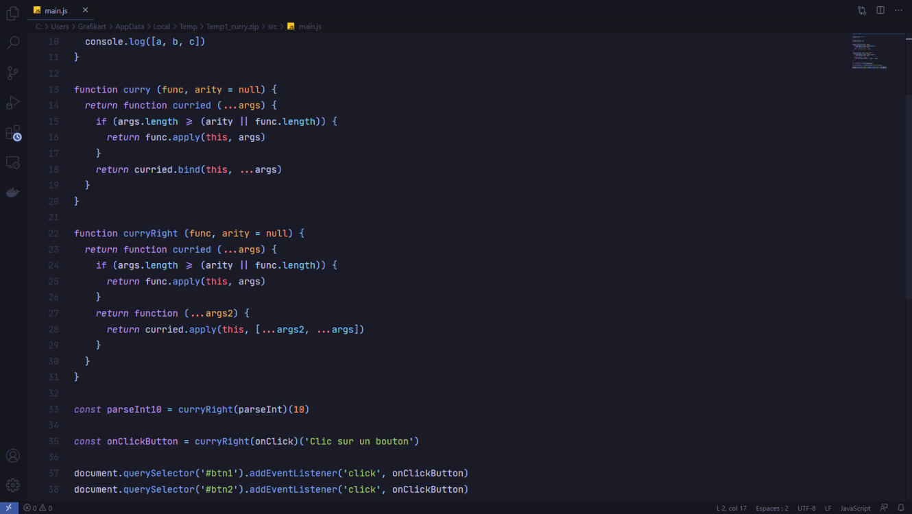The height and width of the screenshot is (514, 912).
Task: Open the Explorer view in activity bar
Action: click(12, 14)
